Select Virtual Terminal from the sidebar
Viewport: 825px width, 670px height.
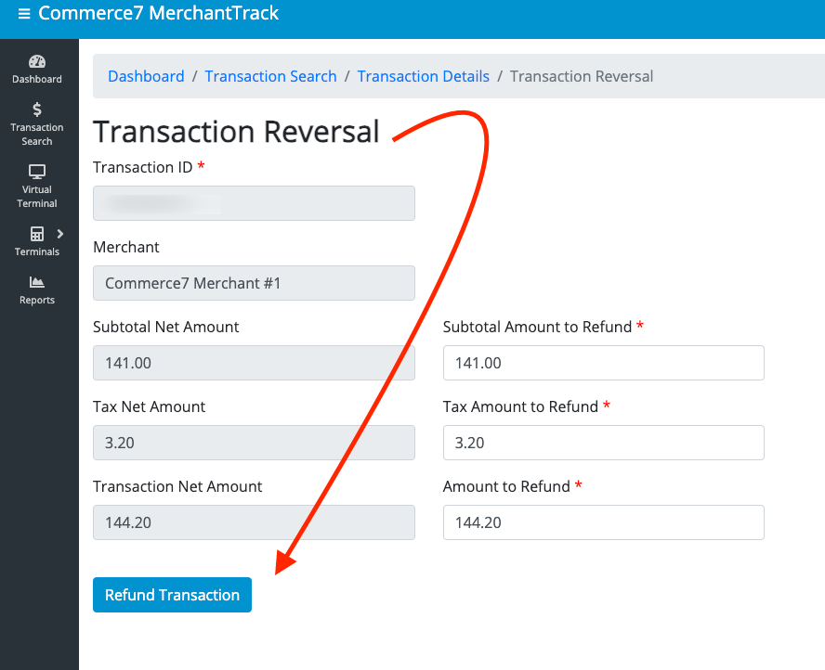37,187
